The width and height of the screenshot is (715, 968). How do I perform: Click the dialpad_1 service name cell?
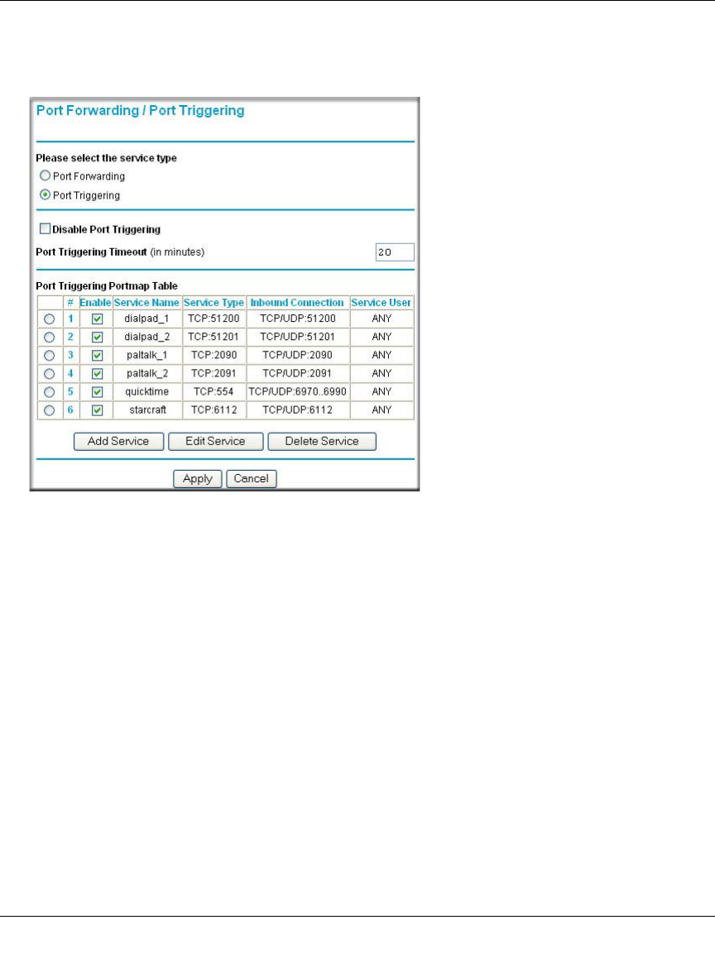click(147, 319)
